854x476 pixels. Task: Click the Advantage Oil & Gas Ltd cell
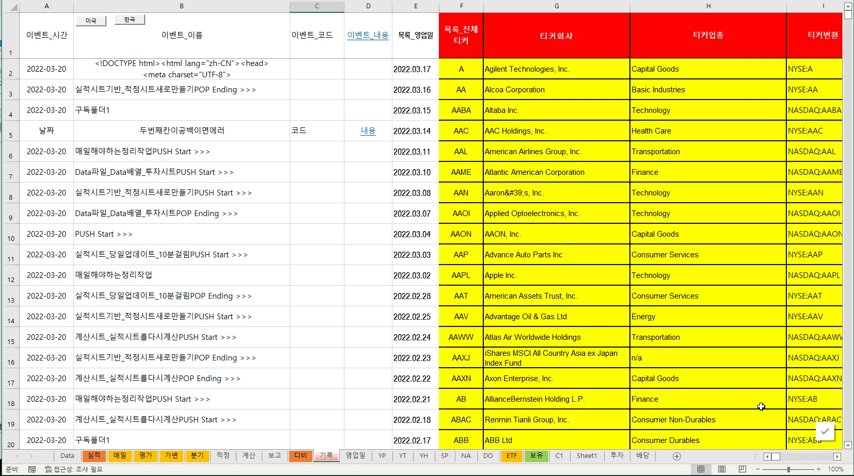point(557,317)
